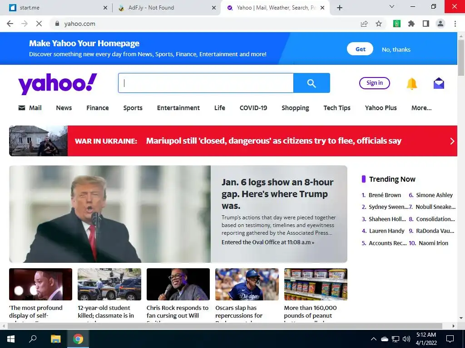465x348 pixels.
Task: Open the Finance navigation link
Action: coord(98,108)
